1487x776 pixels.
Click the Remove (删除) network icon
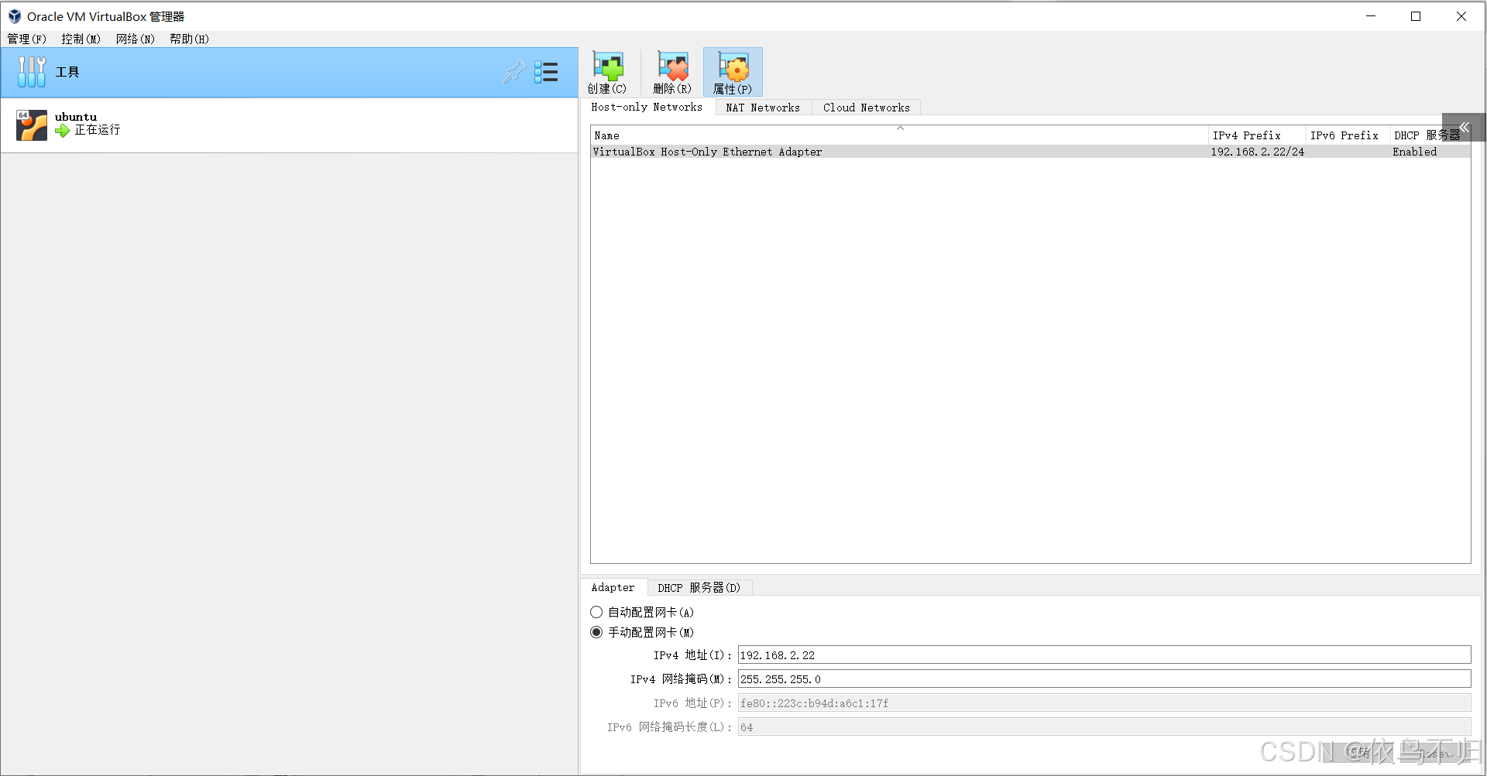(x=672, y=67)
